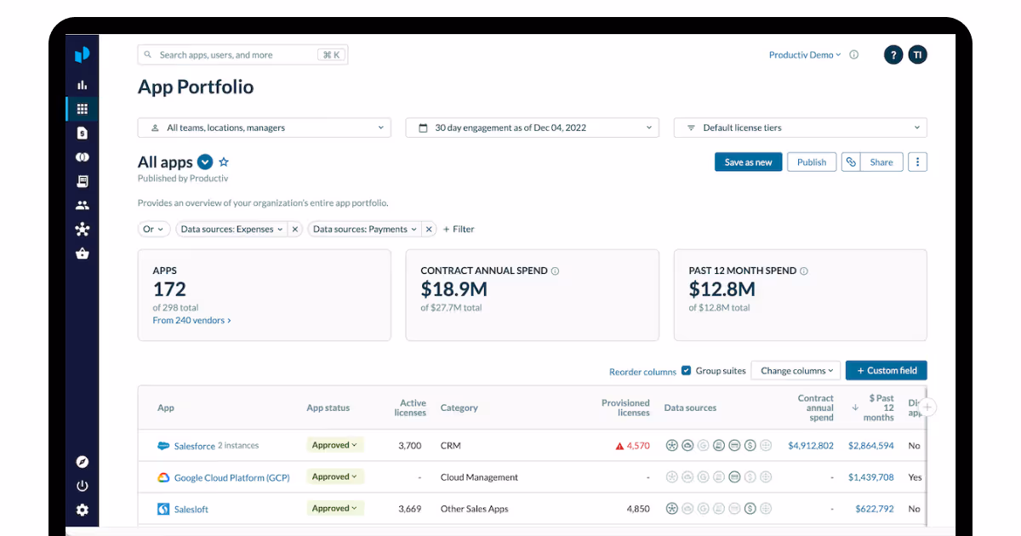Toggle the Group suites checkbox
1021x536 pixels.
[687, 370]
